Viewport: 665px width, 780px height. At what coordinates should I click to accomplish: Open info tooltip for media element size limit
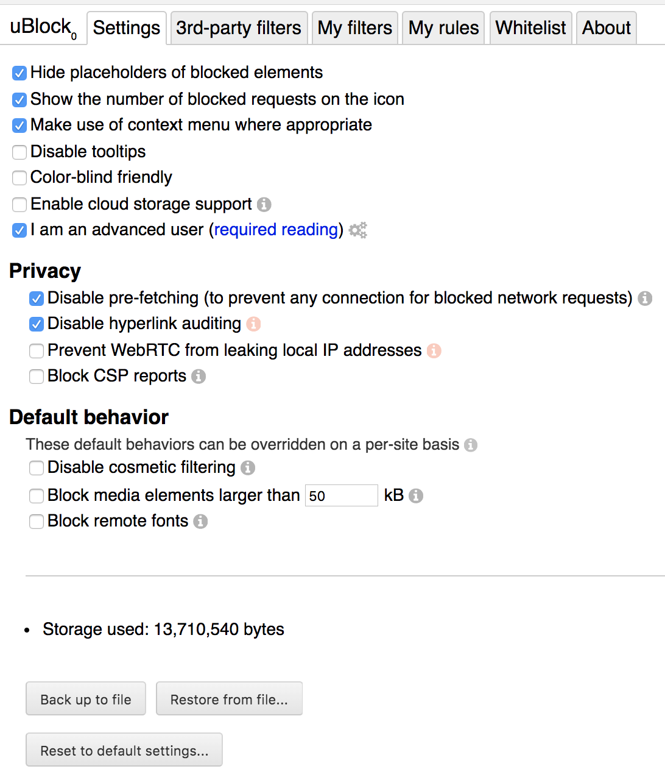click(417, 495)
